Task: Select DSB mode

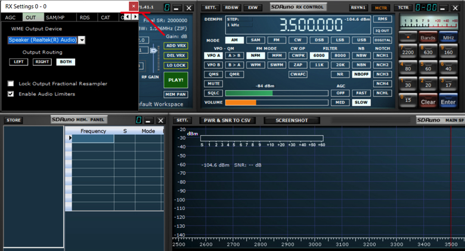Action: (319, 40)
